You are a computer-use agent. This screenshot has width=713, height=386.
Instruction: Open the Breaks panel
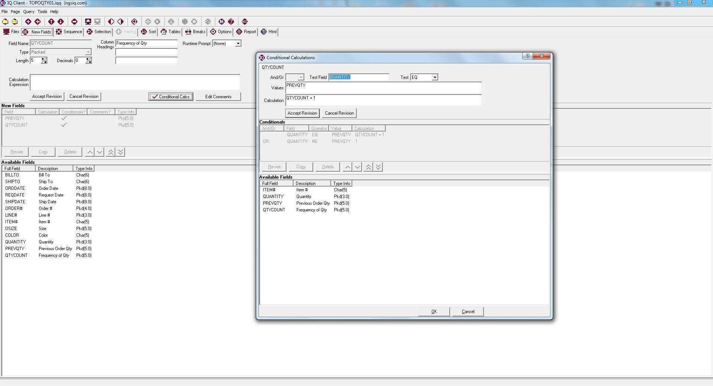[195, 32]
